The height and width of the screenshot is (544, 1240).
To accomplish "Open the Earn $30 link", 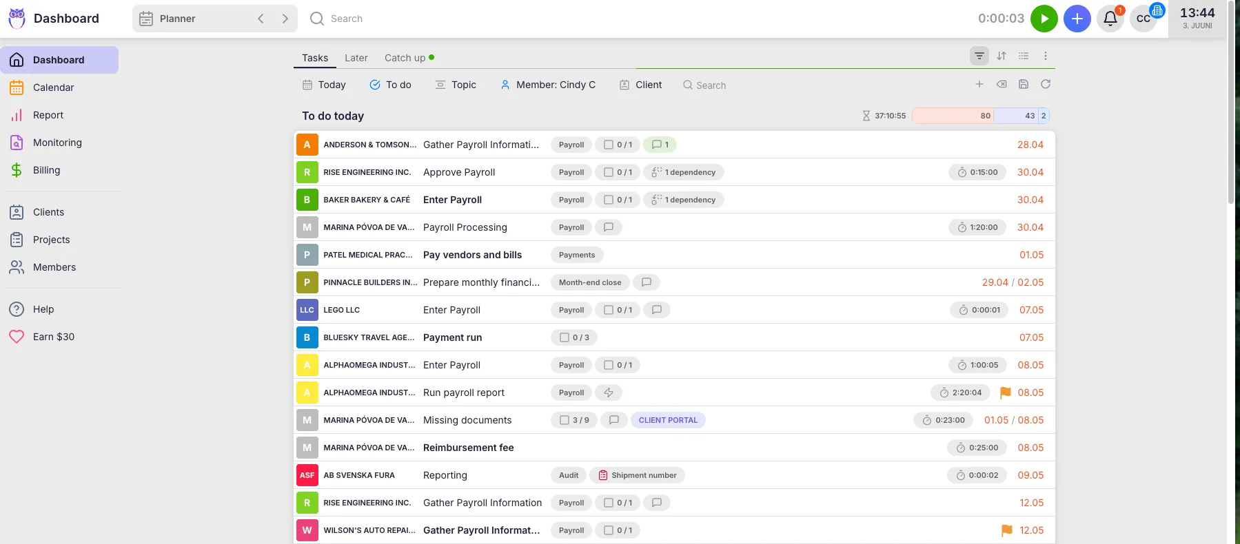I will tap(53, 337).
